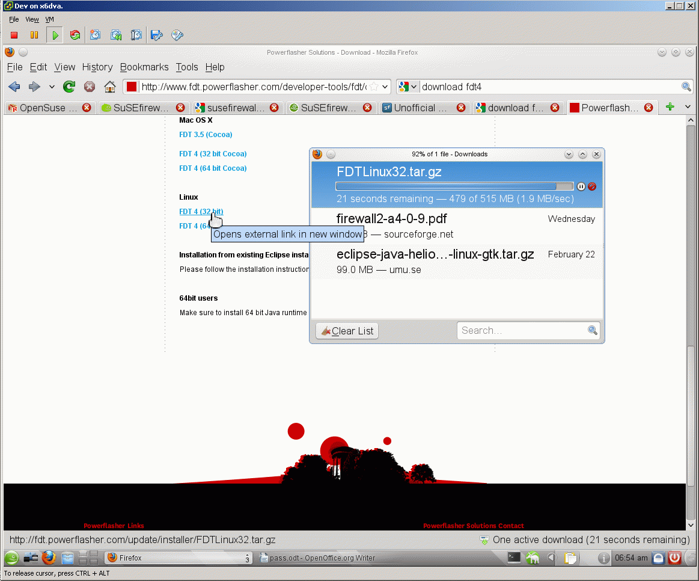Viewport: 699px width, 581px height.
Task: Expand the URL bar history dropdown
Action: coord(385,87)
